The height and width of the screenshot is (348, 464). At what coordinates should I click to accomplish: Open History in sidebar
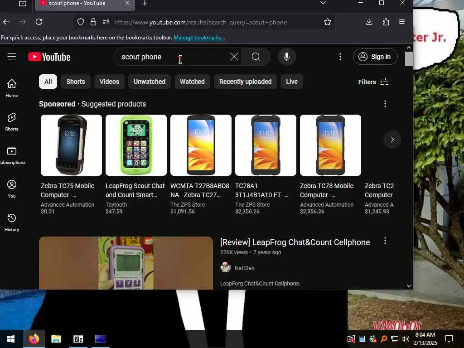pos(11,222)
